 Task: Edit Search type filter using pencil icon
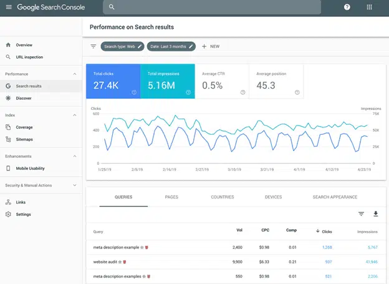tap(140, 46)
